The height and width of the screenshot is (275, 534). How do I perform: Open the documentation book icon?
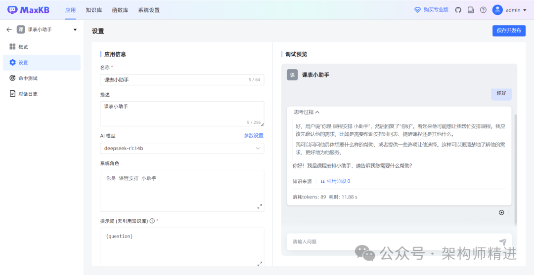[x=471, y=10]
